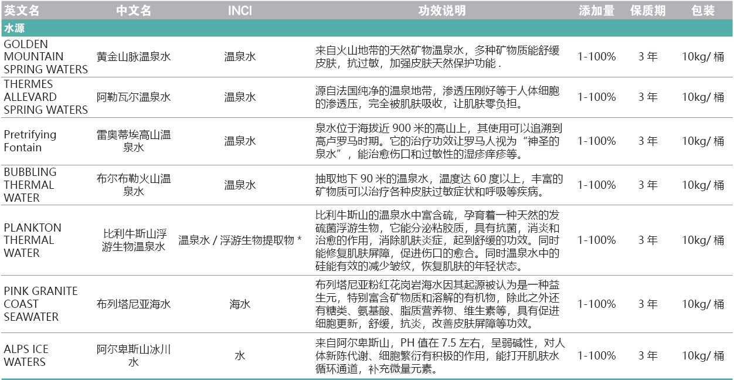Select PINK GRANITE COAST SEAWATER cell
The width and height of the screenshot is (734, 380).
tap(40, 304)
